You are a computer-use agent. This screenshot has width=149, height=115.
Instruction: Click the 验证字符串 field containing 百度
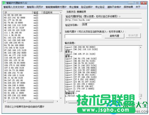(x=112, y=25)
